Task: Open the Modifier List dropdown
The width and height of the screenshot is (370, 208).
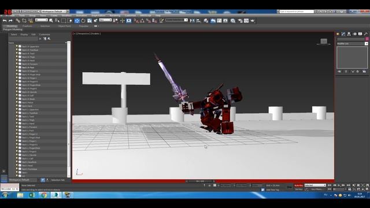Action: click(x=352, y=44)
